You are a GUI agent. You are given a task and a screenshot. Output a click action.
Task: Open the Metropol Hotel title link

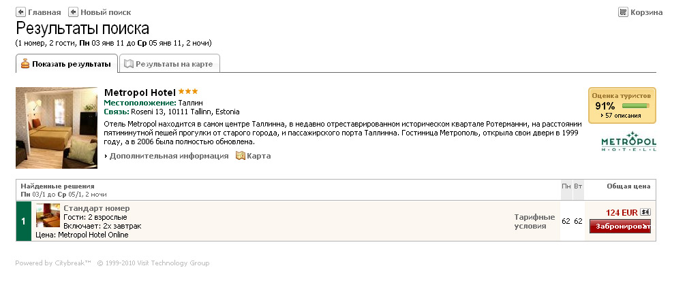[x=140, y=93]
